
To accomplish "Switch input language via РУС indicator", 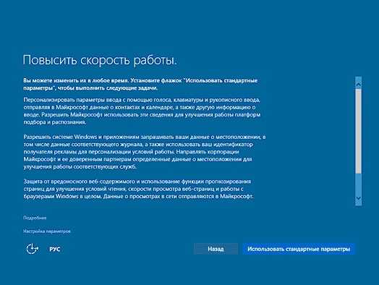I will click(55, 249).
